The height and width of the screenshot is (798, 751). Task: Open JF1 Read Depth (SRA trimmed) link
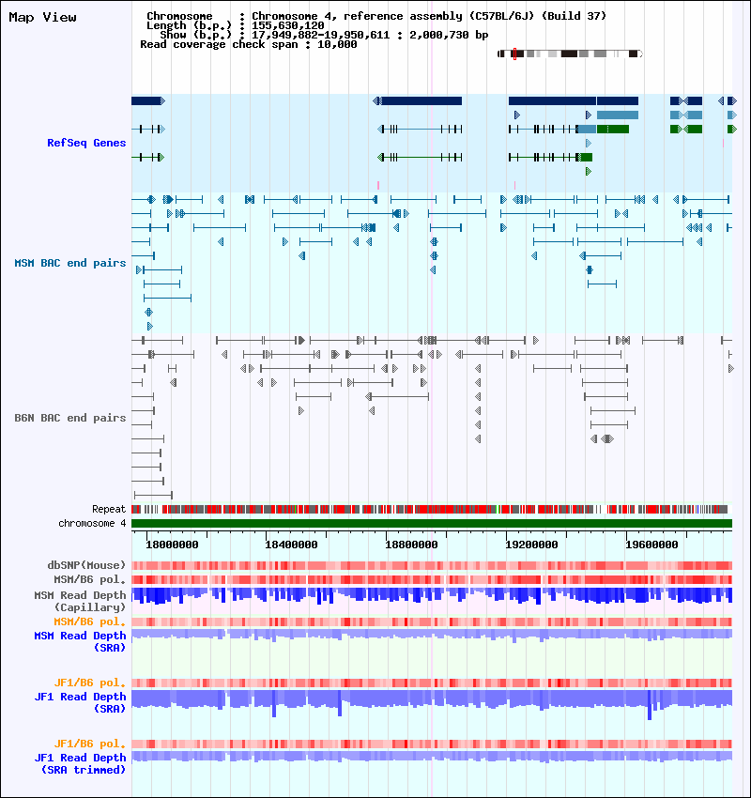tap(80, 763)
